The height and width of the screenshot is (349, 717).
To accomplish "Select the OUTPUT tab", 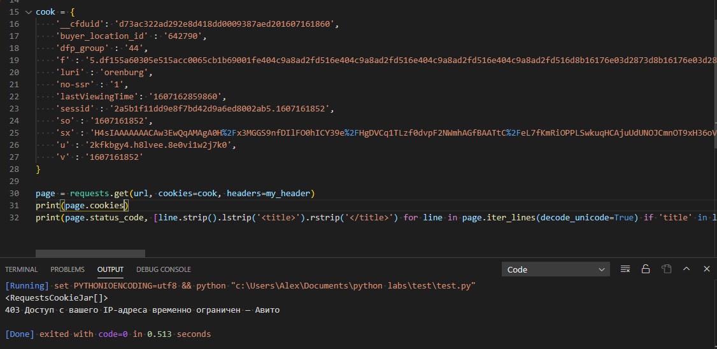I will pyautogui.click(x=110, y=269).
